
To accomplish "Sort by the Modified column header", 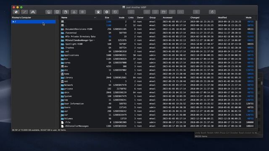I will coord(222,18).
